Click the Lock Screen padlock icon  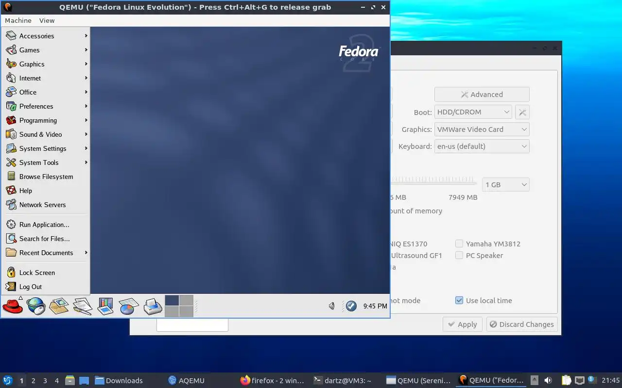coord(11,273)
